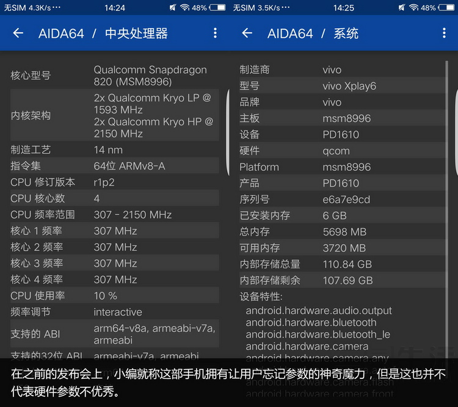Select android.hardware.bluetooth_le entry
This screenshot has width=458, height=407.
(x=318, y=334)
